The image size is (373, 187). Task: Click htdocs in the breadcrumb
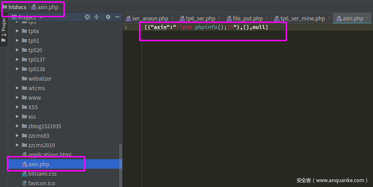[x=17, y=7]
